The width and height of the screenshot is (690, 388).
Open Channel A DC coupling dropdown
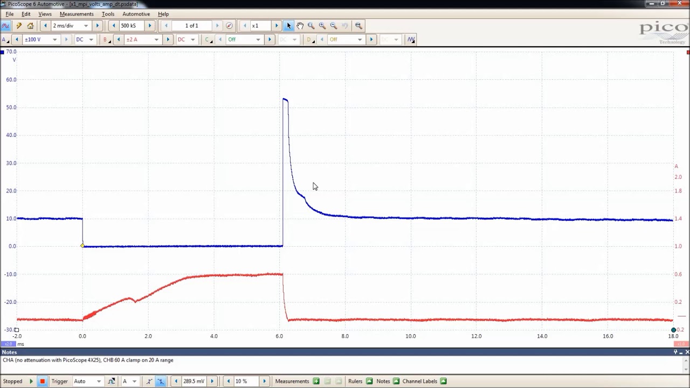point(91,39)
